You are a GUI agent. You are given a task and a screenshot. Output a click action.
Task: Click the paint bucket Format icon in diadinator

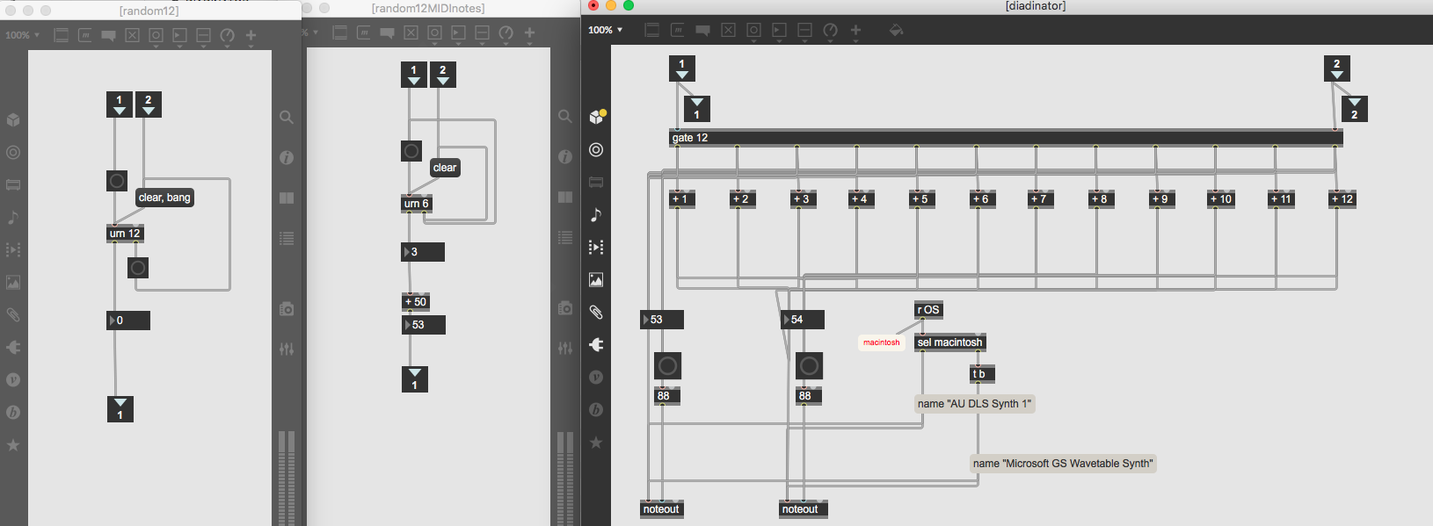point(896,30)
